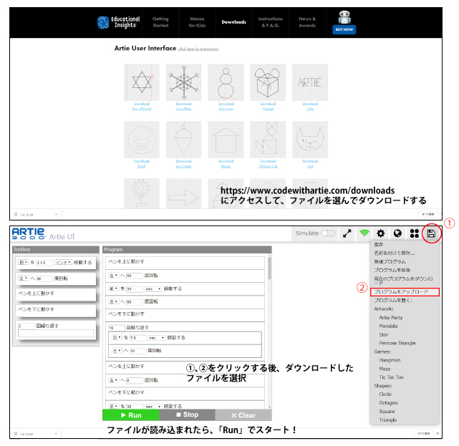Go to the Mensa for Kids tab

(197, 22)
